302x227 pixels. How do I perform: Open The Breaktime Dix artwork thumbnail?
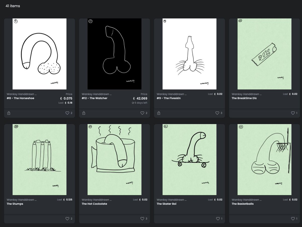[x=265, y=54]
